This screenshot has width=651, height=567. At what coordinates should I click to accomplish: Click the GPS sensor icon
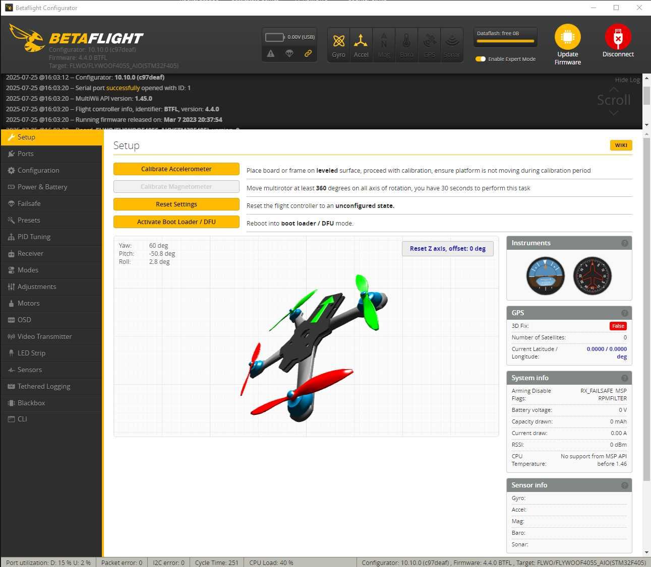tap(429, 45)
